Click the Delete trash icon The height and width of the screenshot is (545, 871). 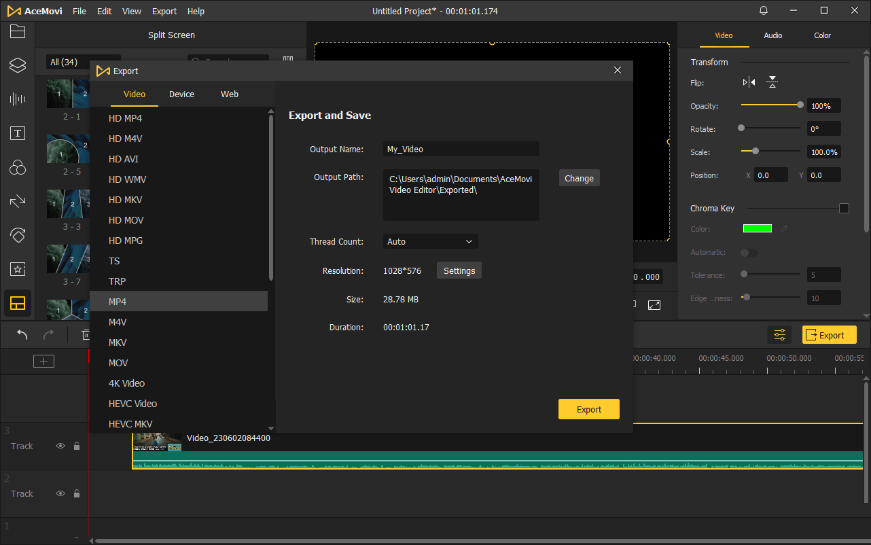[x=86, y=334]
